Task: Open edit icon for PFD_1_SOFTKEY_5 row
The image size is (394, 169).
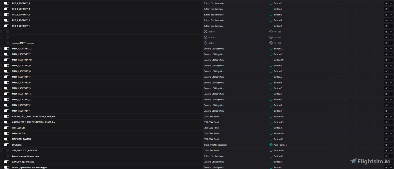Action: [386, 3]
